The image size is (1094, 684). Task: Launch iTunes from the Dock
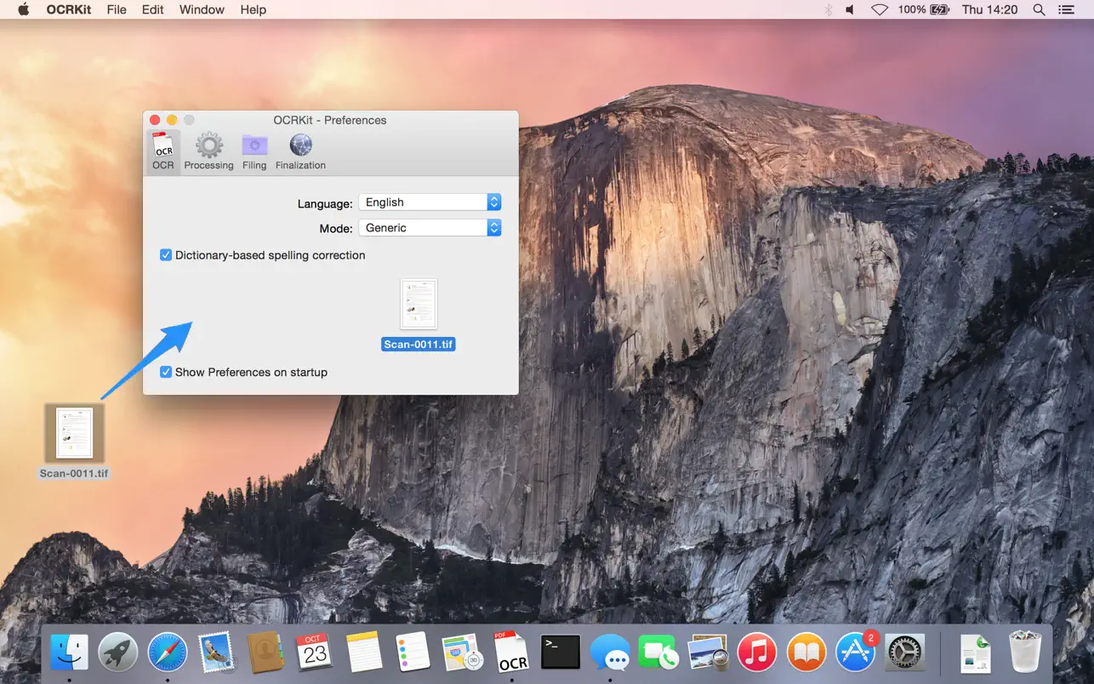click(x=757, y=653)
